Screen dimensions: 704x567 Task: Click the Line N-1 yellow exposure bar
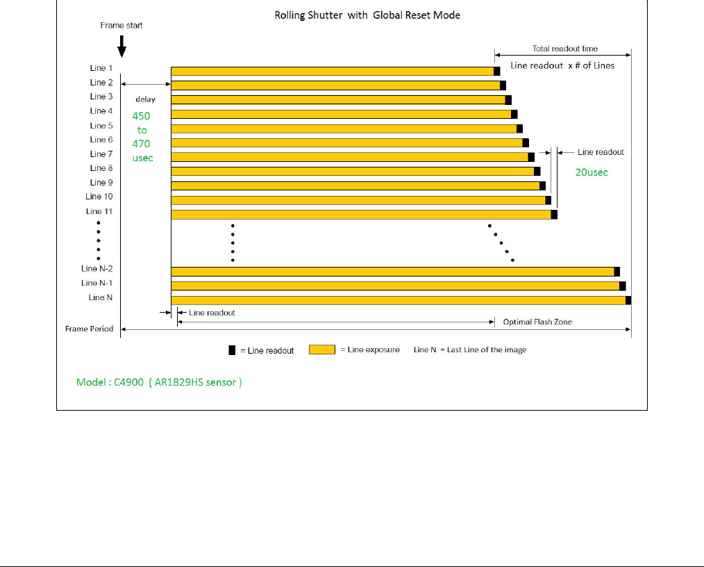395,286
